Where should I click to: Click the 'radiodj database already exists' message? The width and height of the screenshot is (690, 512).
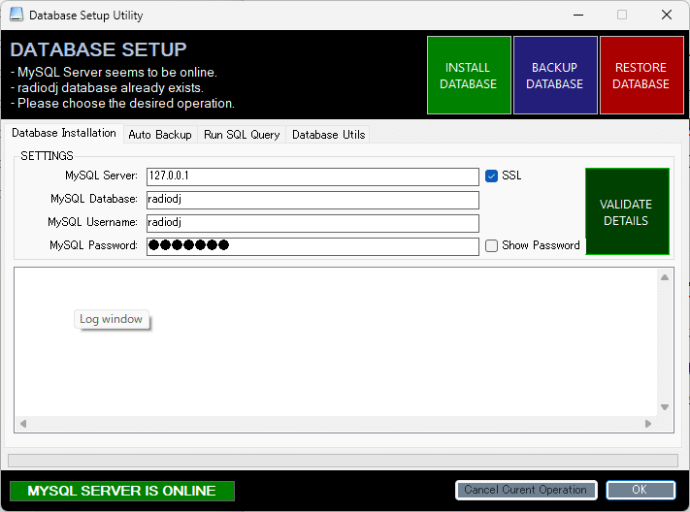click(107, 88)
